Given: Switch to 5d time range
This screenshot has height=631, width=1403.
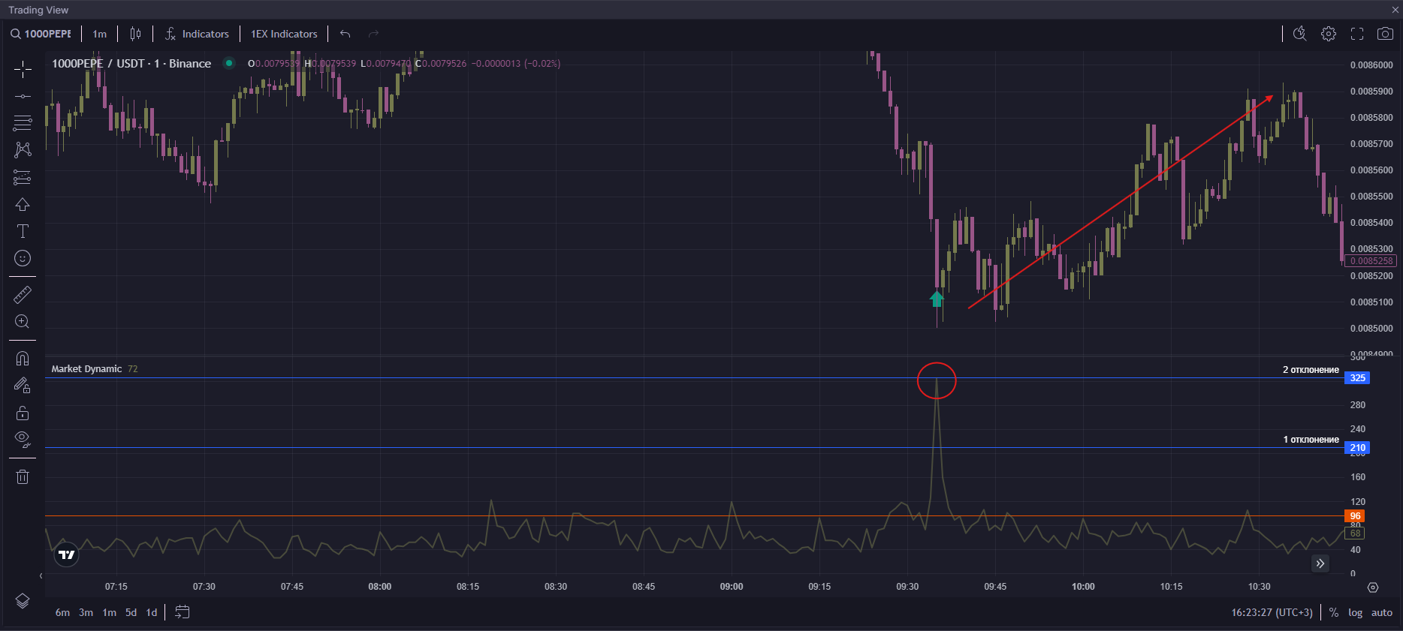Looking at the screenshot, I should pyautogui.click(x=131, y=612).
